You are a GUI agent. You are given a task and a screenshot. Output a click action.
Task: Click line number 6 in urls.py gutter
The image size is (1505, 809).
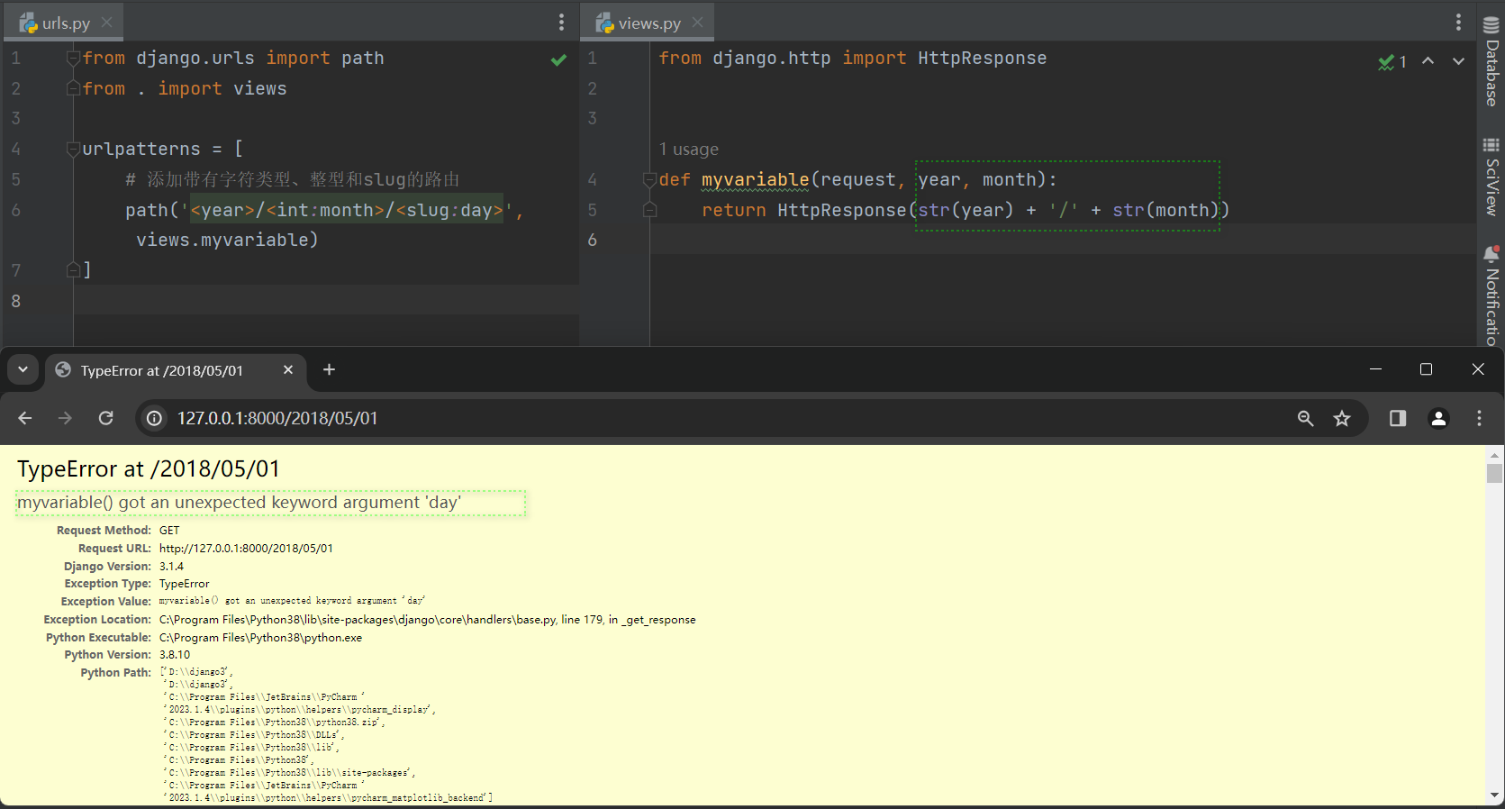pyautogui.click(x=16, y=210)
